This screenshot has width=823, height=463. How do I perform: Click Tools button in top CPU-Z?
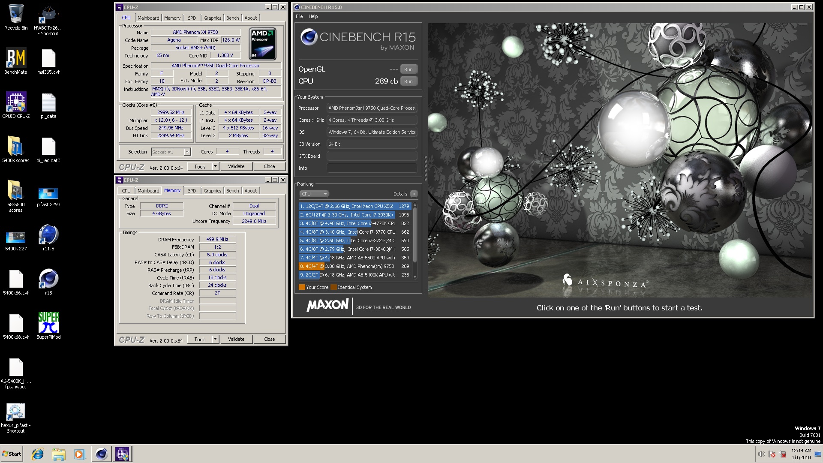point(200,166)
